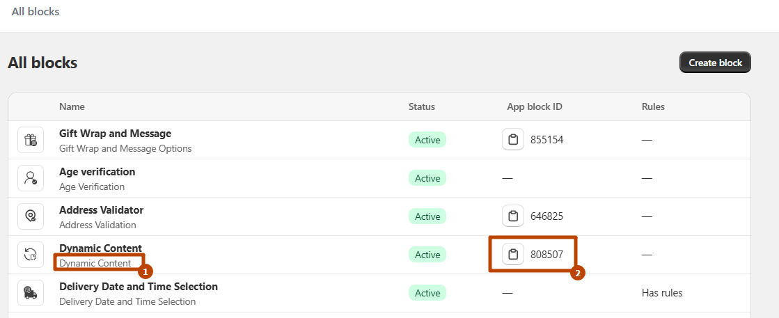Copy app block ID 808507
The height and width of the screenshot is (318, 779).
pyautogui.click(x=513, y=255)
